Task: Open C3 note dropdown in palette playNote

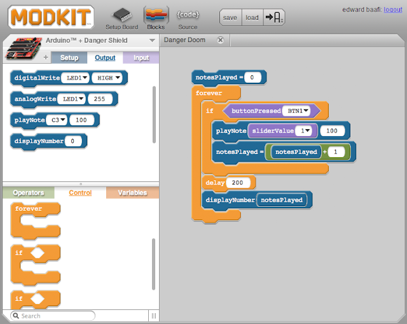Action: 57,120
